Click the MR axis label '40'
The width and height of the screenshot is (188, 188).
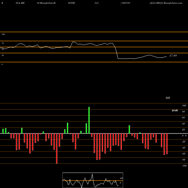183,124
